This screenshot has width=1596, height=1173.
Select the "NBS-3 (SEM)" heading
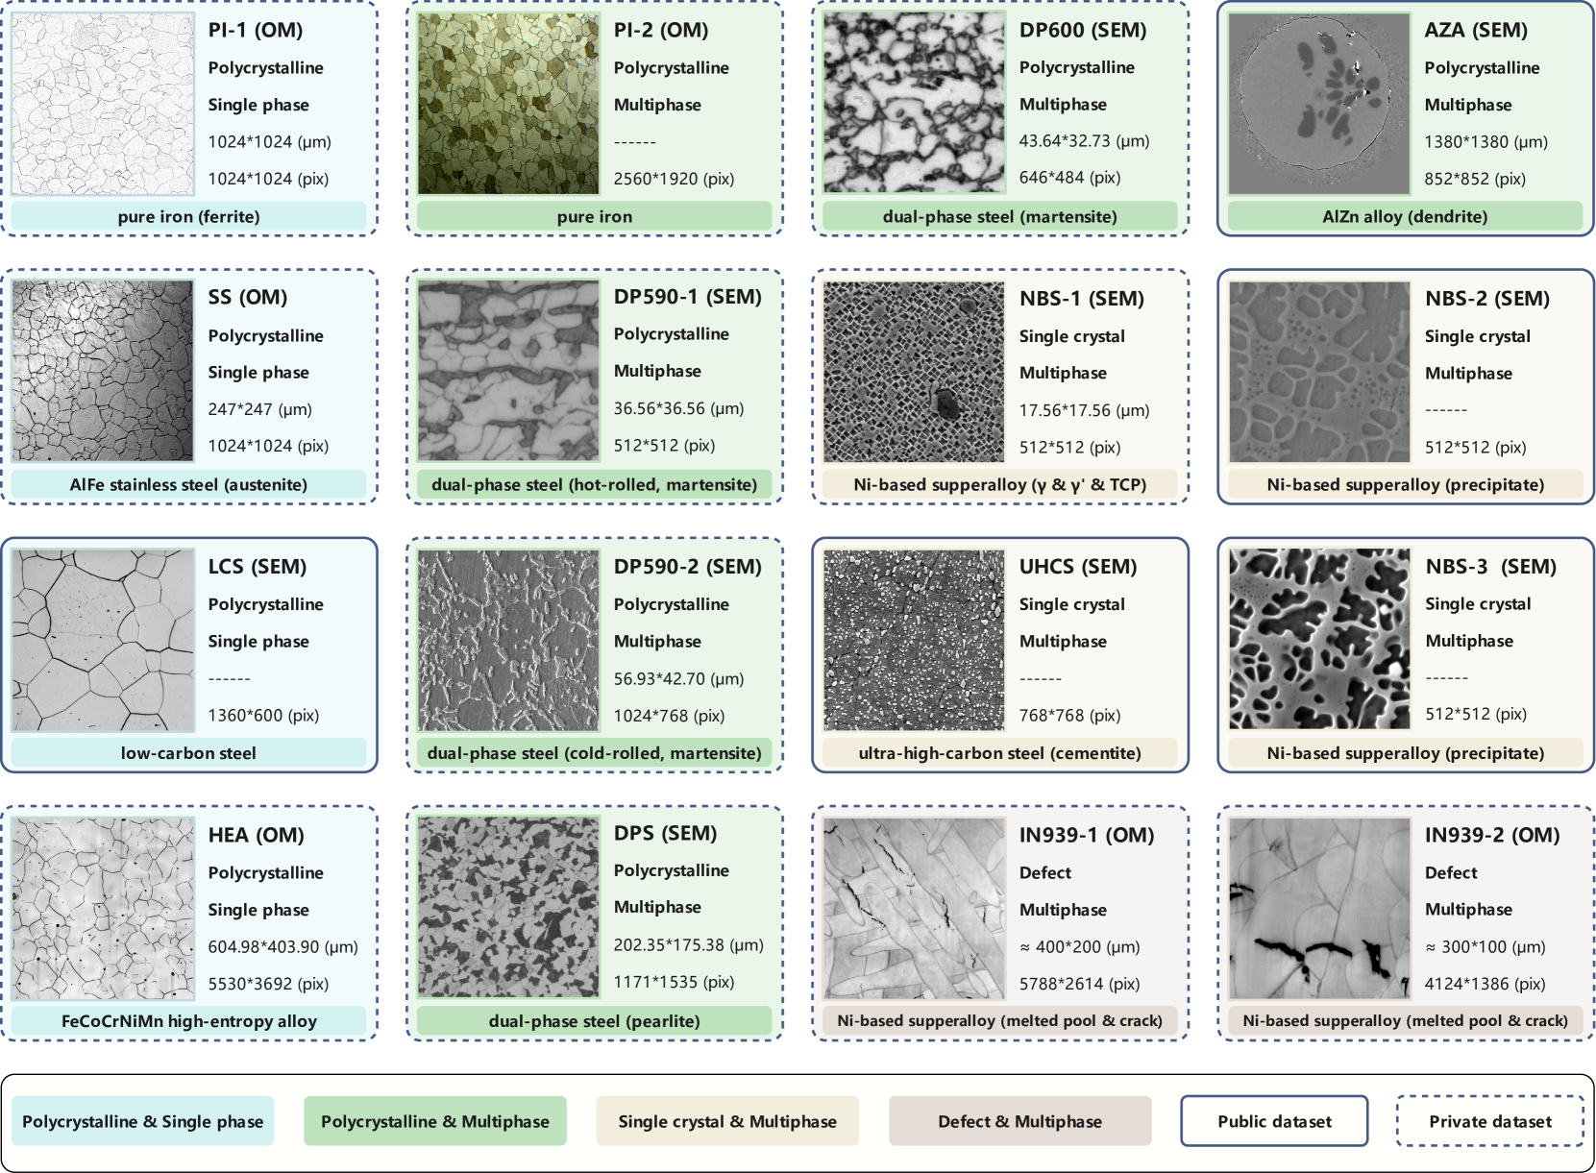(x=1491, y=566)
